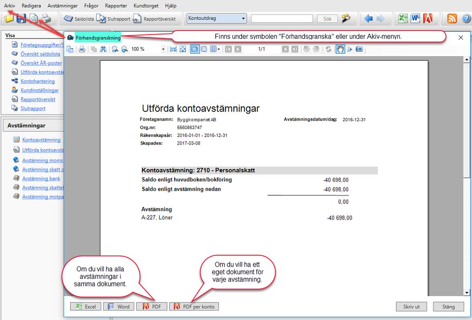
Task: Click the Skriv ut button
Action: pyautogui.click(x=411, y=307)
